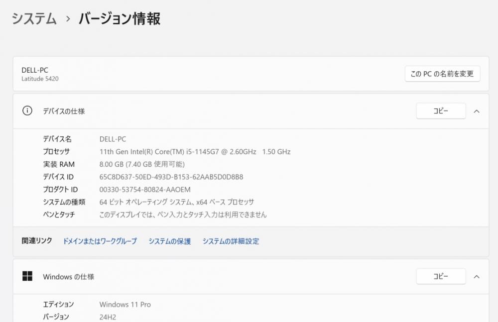Collapse the デバイスの仕様 section chevron

pos(477,111)
